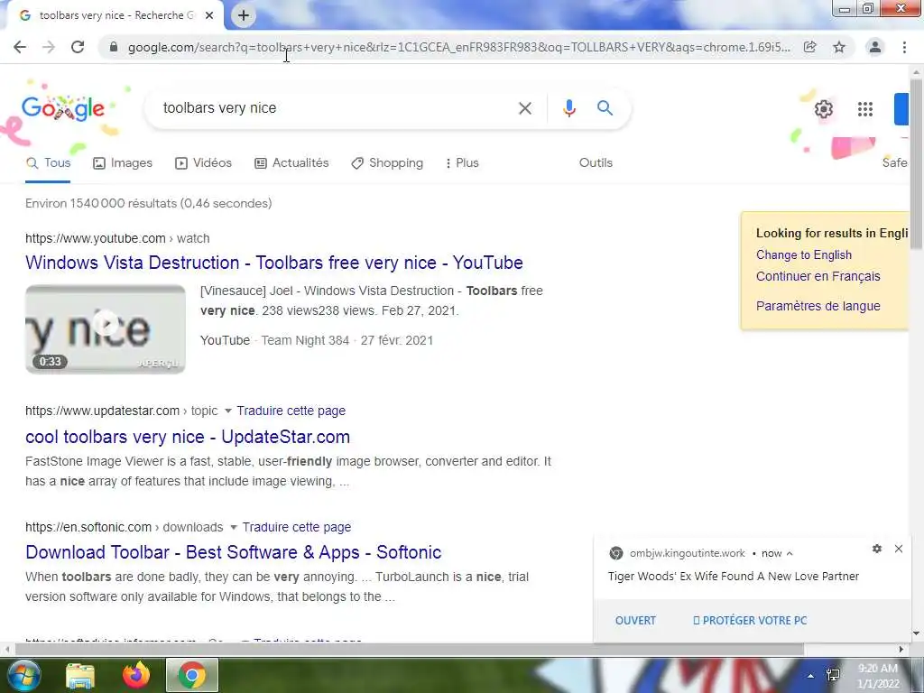Submit search with the magnifier icon
924x693 pixels.
(x=605, y=108)
